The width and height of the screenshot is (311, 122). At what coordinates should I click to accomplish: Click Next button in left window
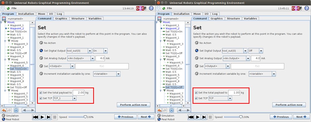[x=146, y=117]
